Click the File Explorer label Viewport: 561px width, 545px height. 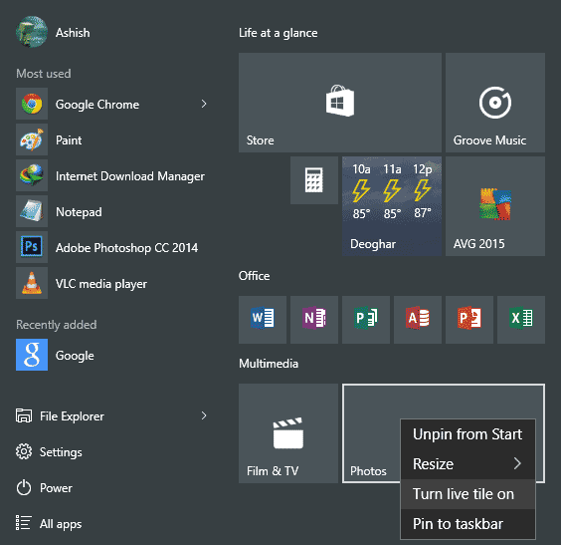72,416
